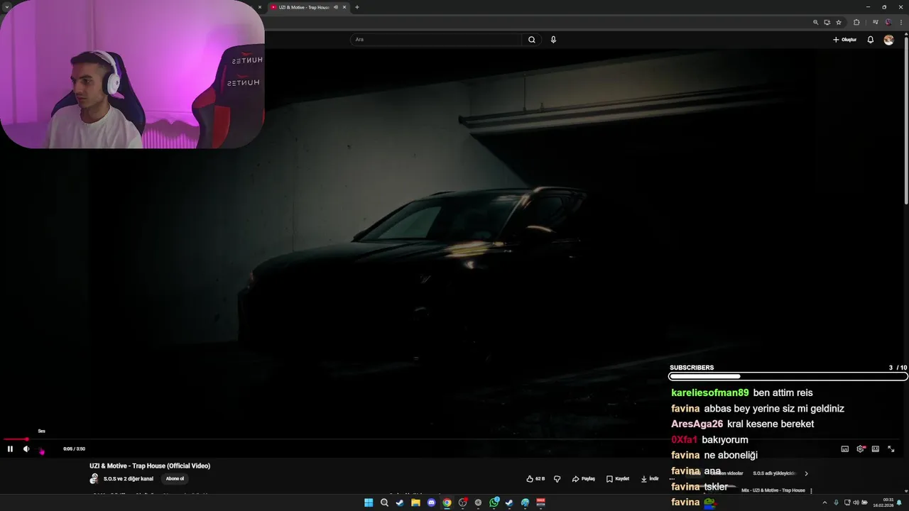This screenshot has width=909, height=511.
Task: Click chat username '0Xfa1'
Action: [684, 439]
